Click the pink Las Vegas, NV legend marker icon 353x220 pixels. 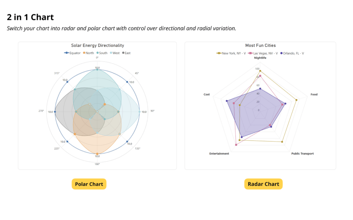pyautogui.click(x=251, y=53)
